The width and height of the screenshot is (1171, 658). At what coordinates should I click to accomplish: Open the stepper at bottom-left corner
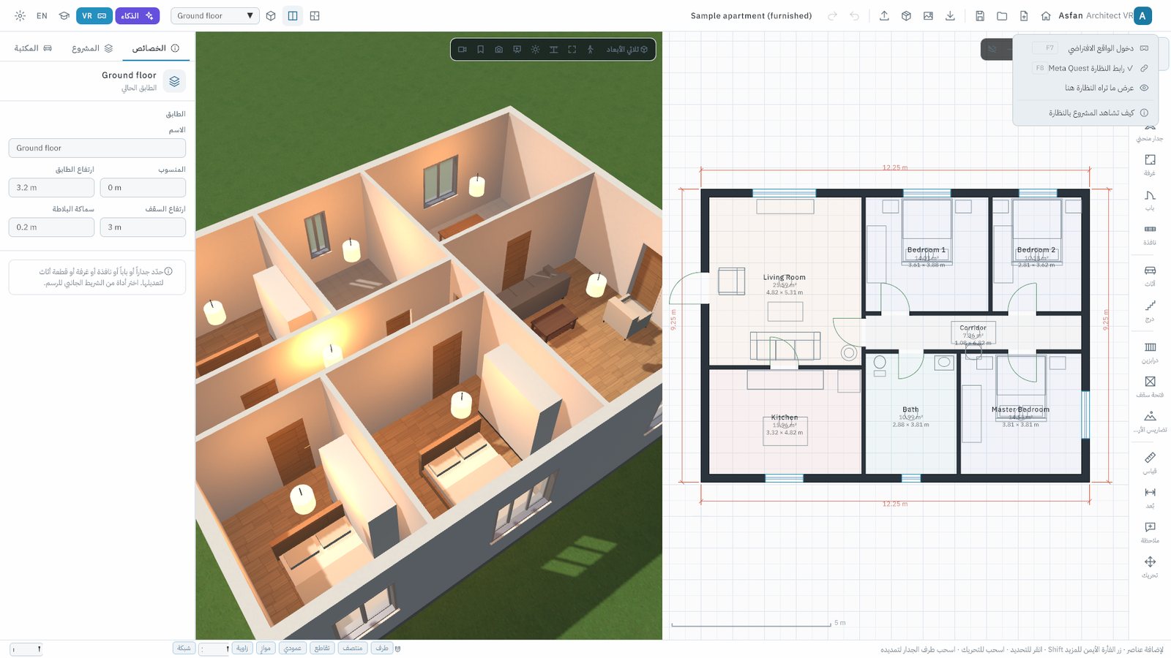point(26,648)
